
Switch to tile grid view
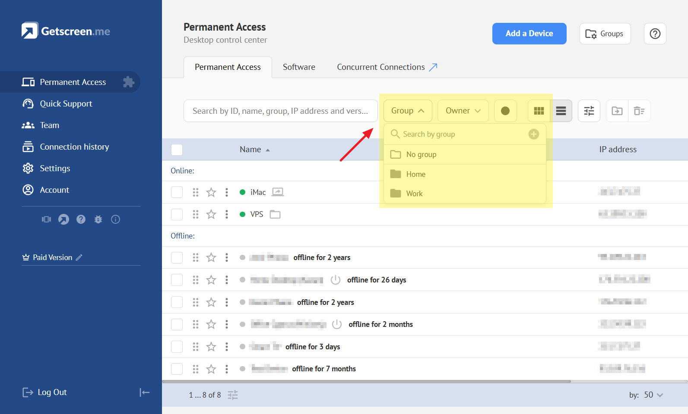click(x=539, y=111)
